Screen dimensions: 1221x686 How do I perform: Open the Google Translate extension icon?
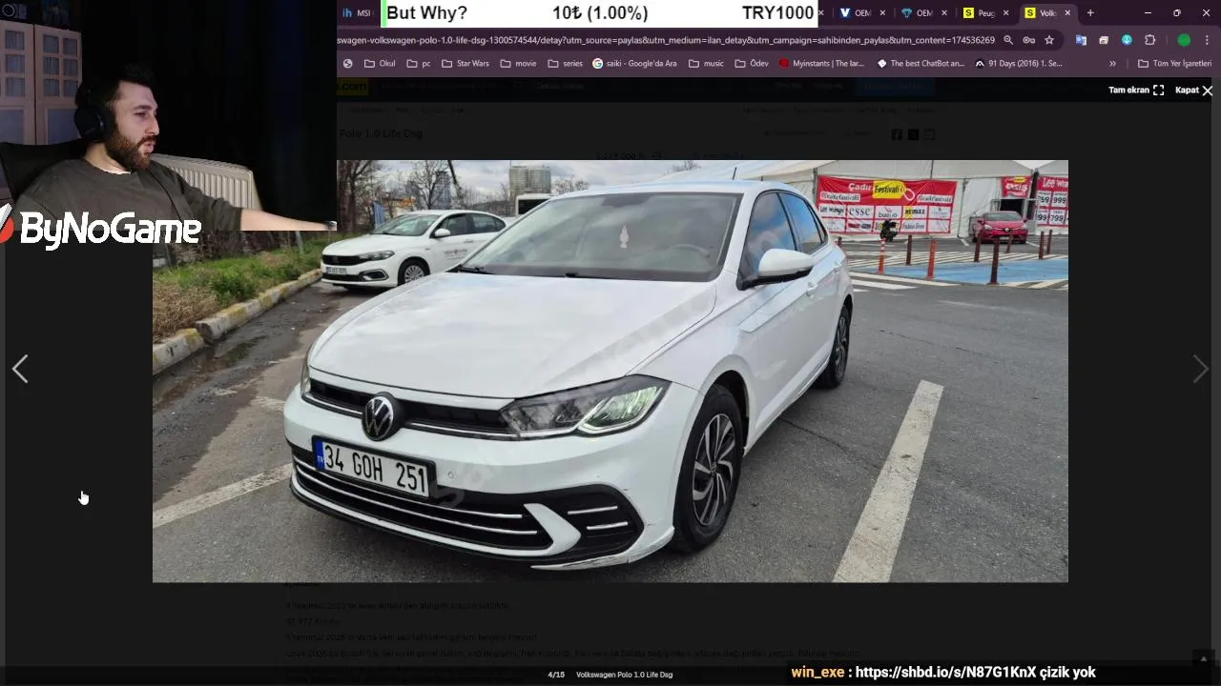click(1081, 40)
